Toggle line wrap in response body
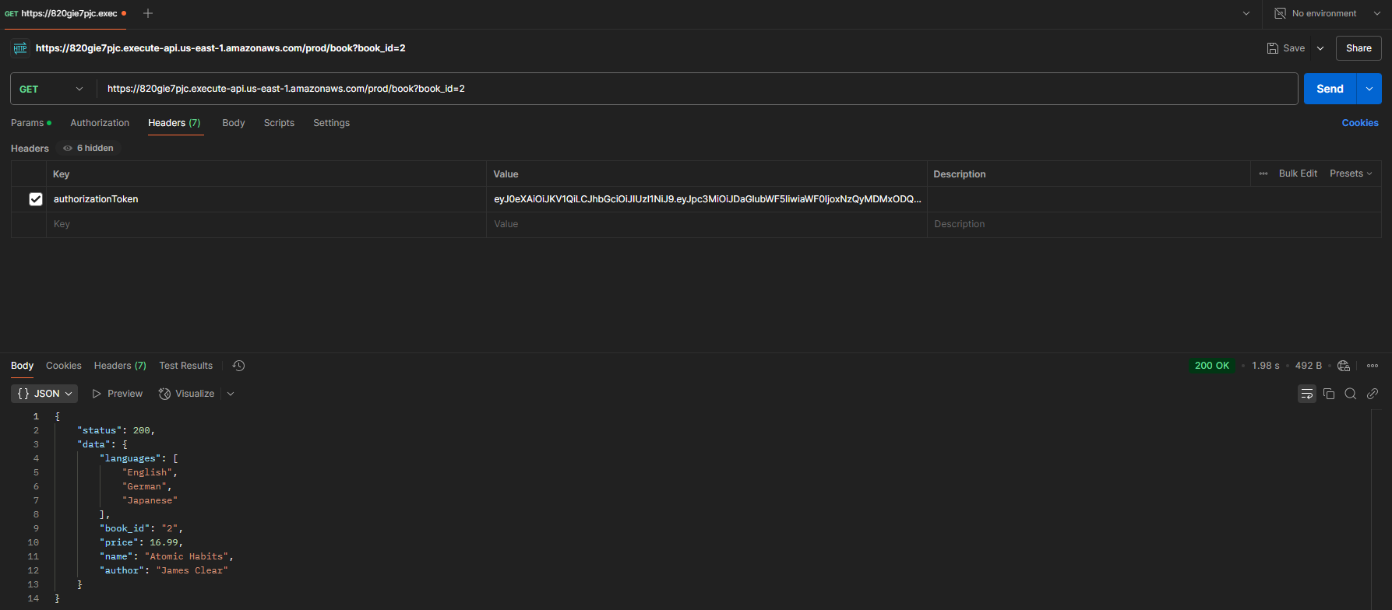The height and width of the screenshot is (610, 1392). click(x=1307, y=394)
